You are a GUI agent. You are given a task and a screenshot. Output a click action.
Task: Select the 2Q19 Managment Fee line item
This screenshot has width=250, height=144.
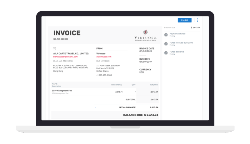pyautogui.click(x=62, y=91)
